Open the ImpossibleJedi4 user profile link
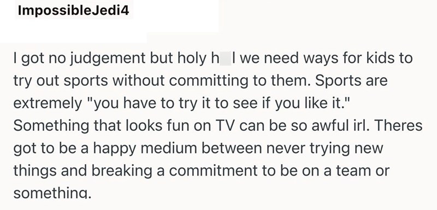Screen dimensions: 437x210 click(x=74, y=11)
